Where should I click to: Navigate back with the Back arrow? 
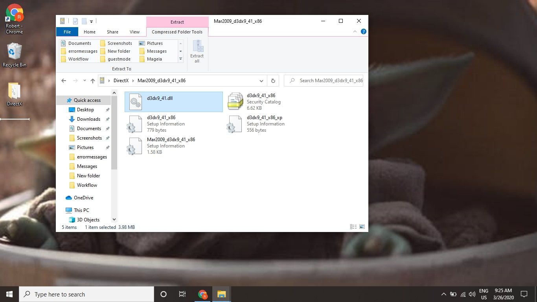click(x=64, y=81)
